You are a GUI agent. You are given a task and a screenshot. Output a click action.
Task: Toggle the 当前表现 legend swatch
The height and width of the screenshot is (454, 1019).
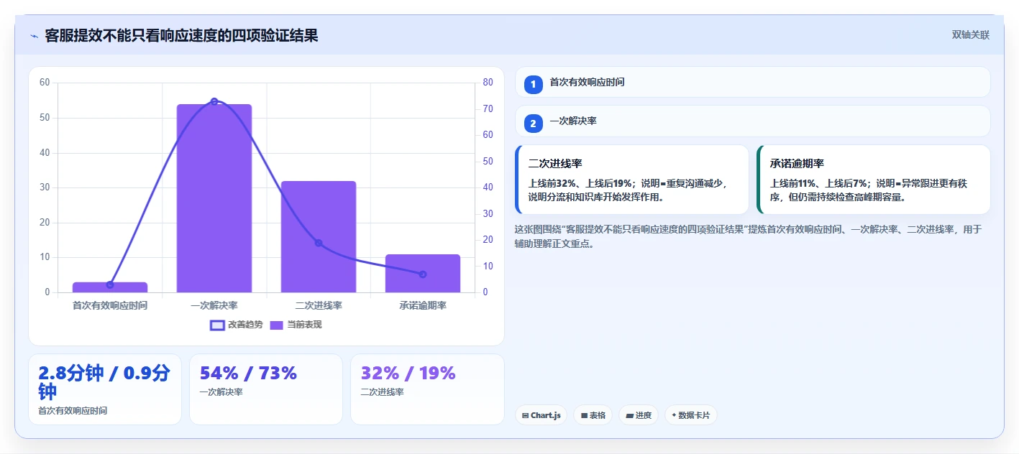coord(276,325)
